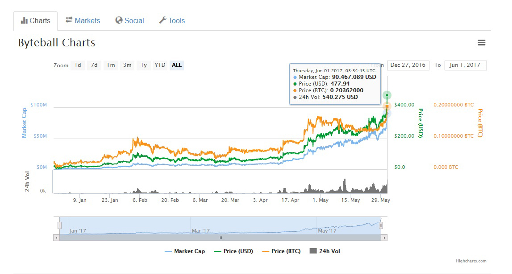512x274 pixels.
Task: Click the navigator scroll right arrow
Action: click(x=384, y=238)
